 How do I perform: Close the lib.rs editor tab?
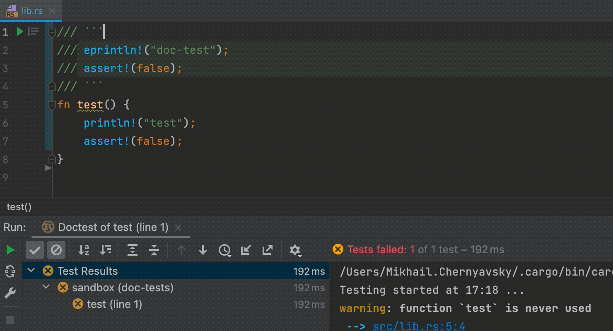pos(52,11)
